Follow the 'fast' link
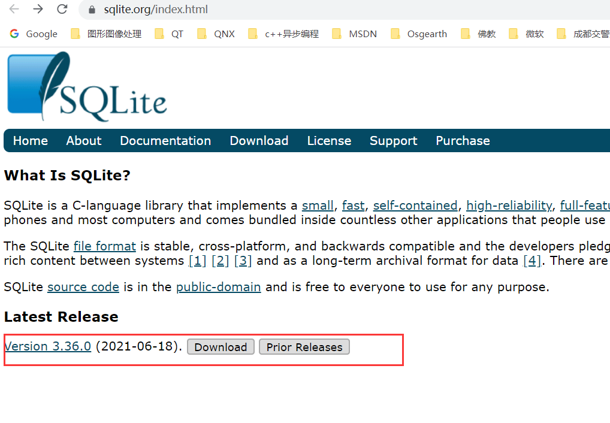This screenshot has height=423, width=610. 354,206
